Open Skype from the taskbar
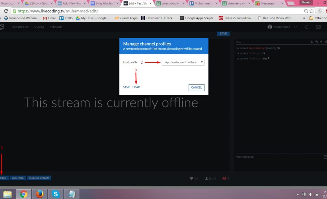This screenshot has width=327, height=199. [56, 194]
